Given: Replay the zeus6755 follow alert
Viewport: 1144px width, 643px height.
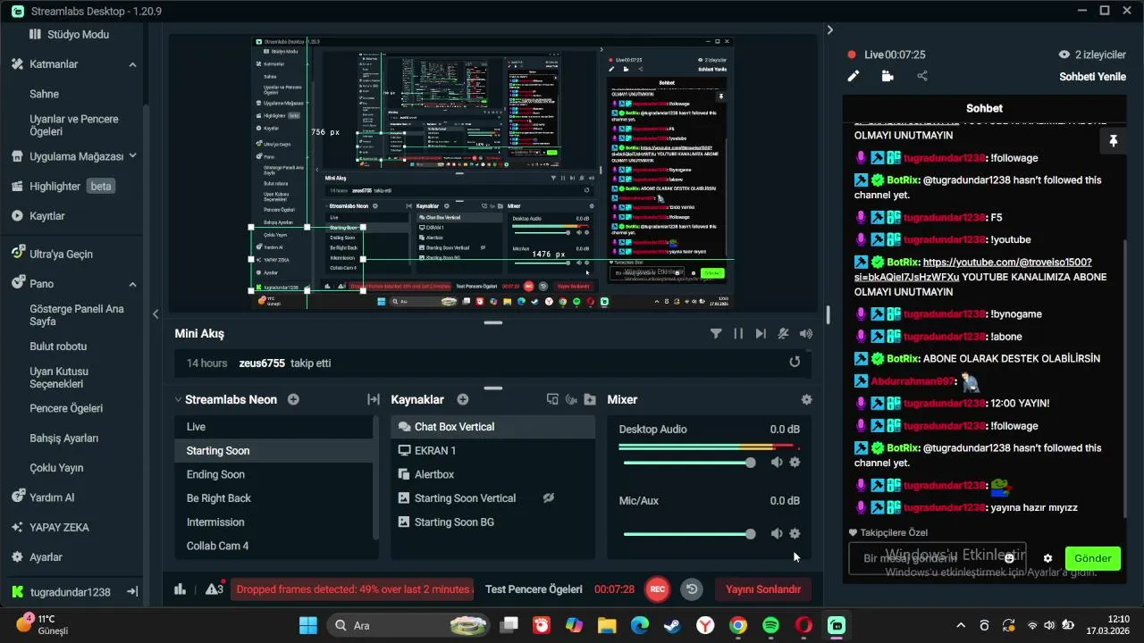Looking at the screenshot, I should click(795, 362).
